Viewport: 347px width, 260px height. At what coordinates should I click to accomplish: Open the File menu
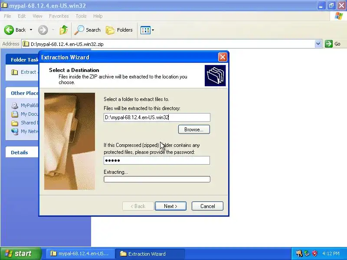(7, 16)
